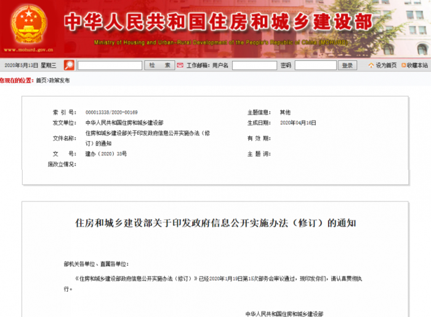Focus the search keyword input box
The height and width of the screenshot is (317, 431).
point(110,65)
